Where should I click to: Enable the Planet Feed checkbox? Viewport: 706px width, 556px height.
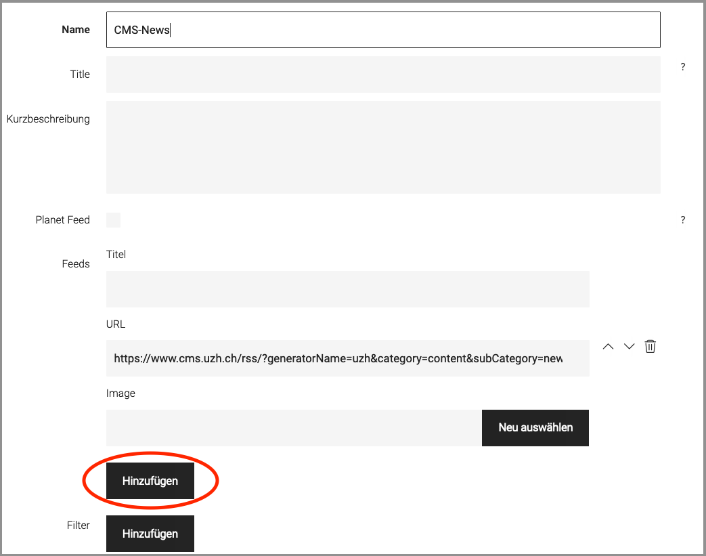click(x=114, y=220)
